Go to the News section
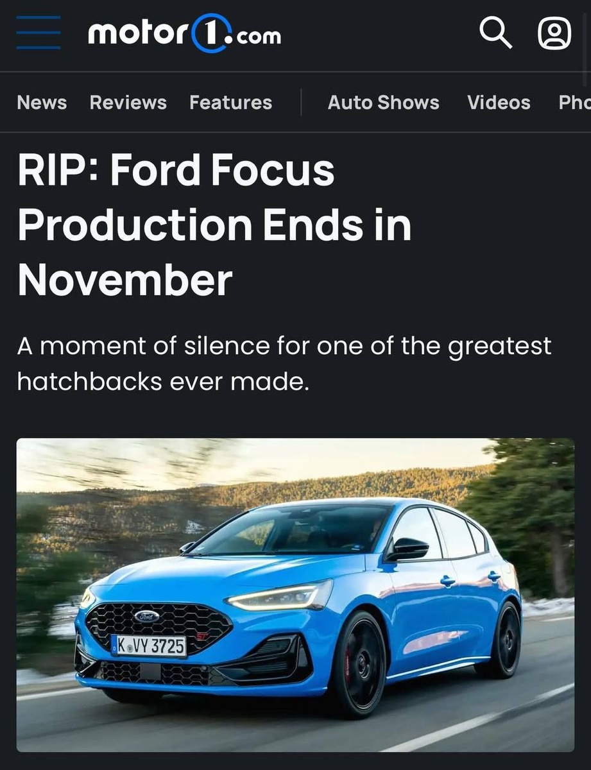The height and width of the screenshot is (770, 591). [42, 103]
